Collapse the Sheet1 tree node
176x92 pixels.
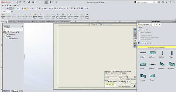click(x=4, y=37)
